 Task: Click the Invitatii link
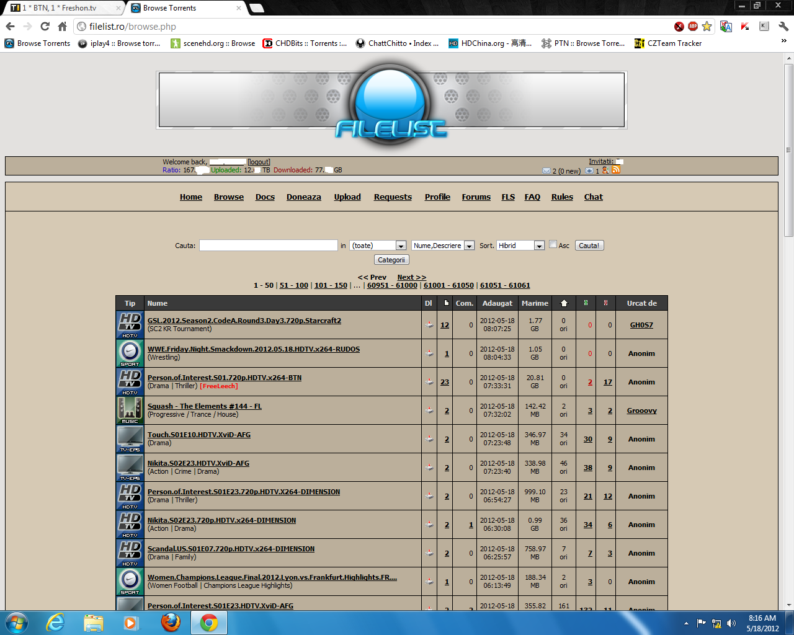coord(601,161)
